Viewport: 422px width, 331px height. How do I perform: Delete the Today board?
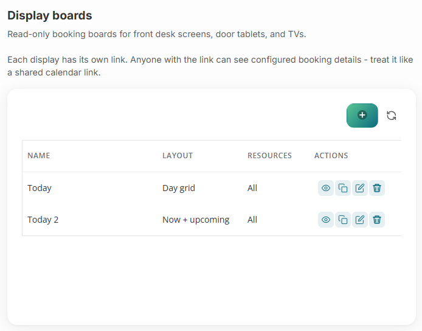pyautogui.click(x=377, y=188)
